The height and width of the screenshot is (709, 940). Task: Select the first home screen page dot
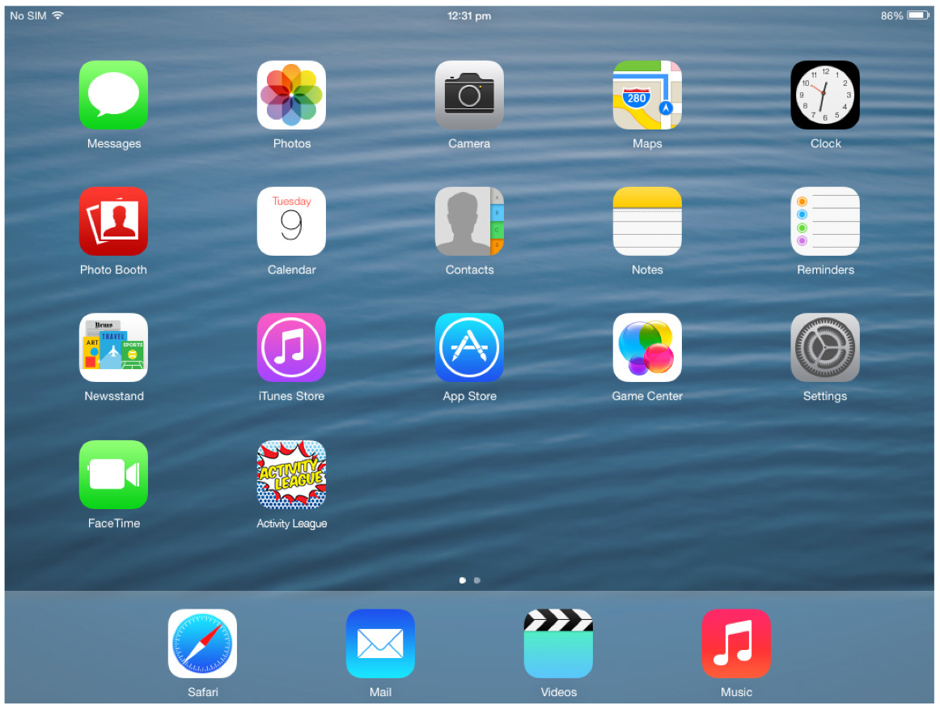coord(462,580)
